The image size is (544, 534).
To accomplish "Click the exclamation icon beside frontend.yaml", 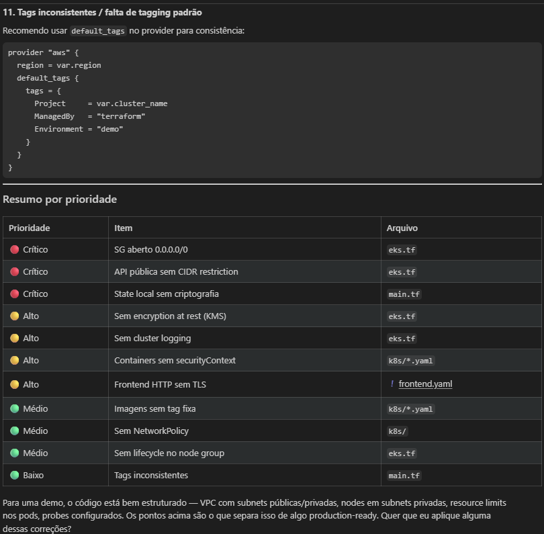I will (392, 384).
